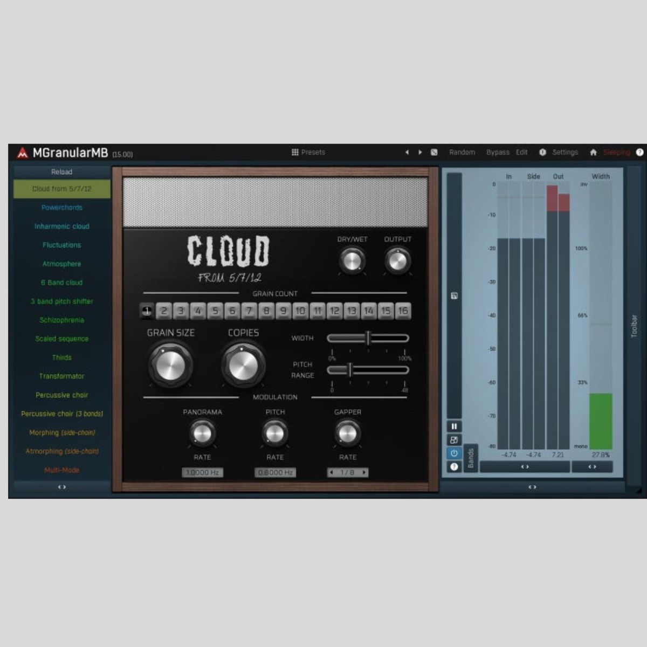
Task: Click the pause icon in meter panel
Action: click(454, 426)
